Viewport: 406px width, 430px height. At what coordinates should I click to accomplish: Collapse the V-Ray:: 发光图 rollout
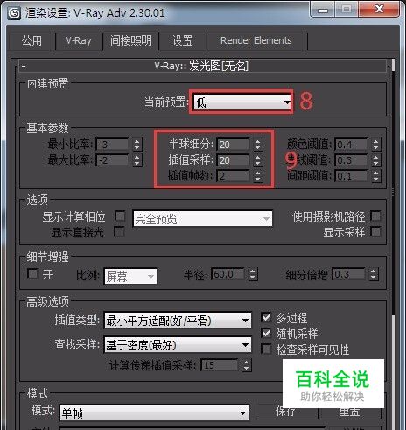pyautogui.click(x=203, y=66)
